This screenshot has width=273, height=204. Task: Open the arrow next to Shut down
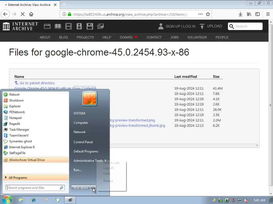(x=93, y=188)
